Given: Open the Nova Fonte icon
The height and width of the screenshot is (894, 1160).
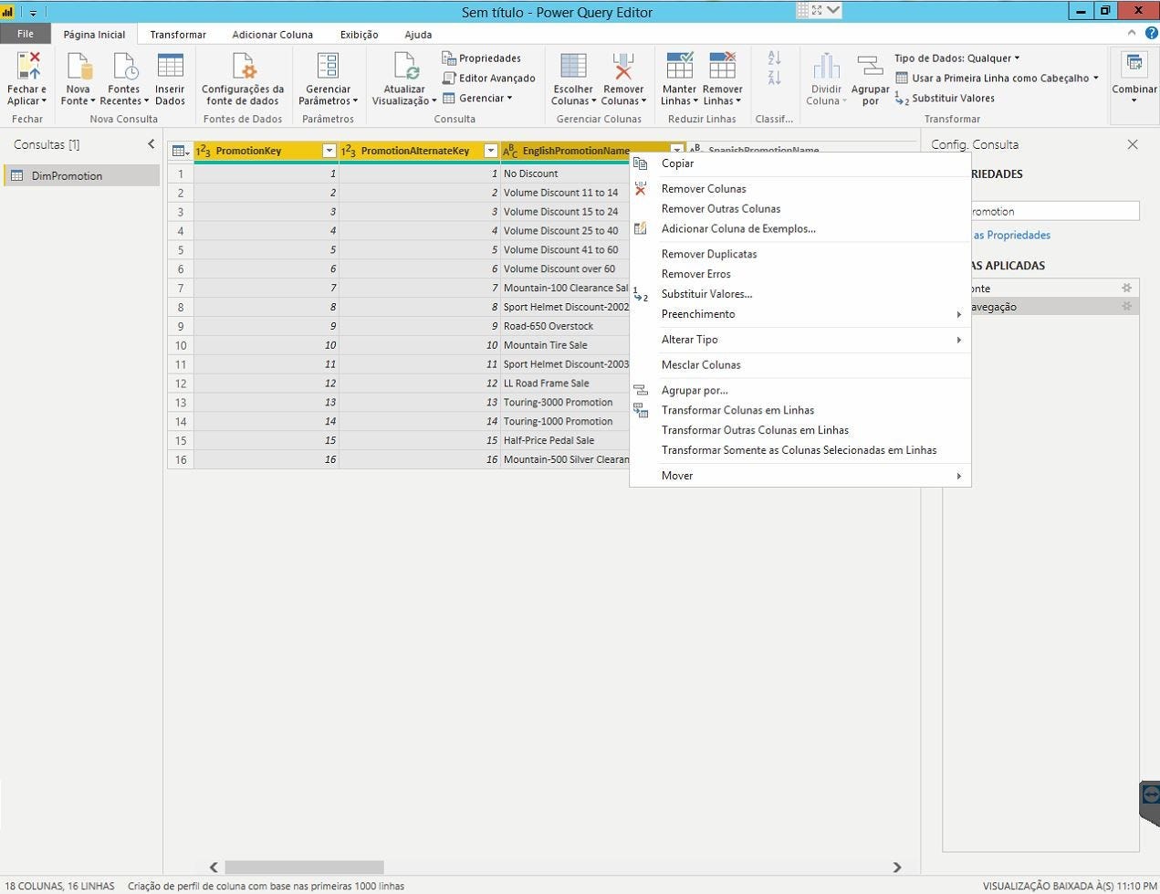Looking at the screenshot, I should [x=78, y=67].
